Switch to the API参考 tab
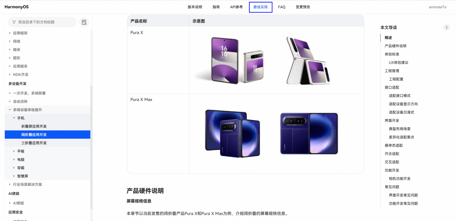456x221 pixels. click(x=236, y=7)
